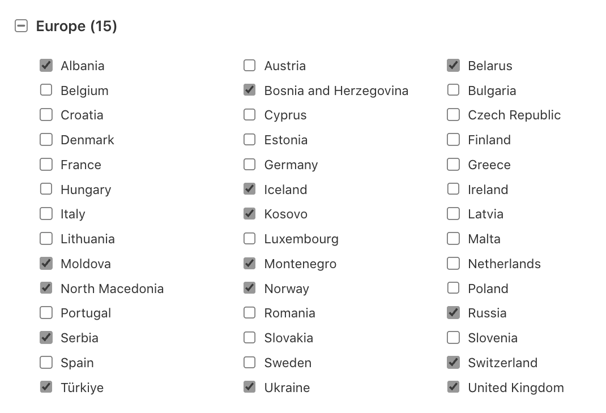This screenshot has height=413, width=606.
Task: Collapse the Europe (15) section
Action: point(21,26)
